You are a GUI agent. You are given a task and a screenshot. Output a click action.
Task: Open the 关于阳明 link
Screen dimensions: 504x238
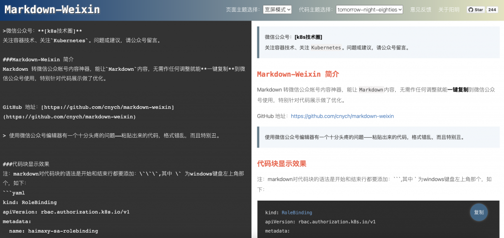pos(449,10)
